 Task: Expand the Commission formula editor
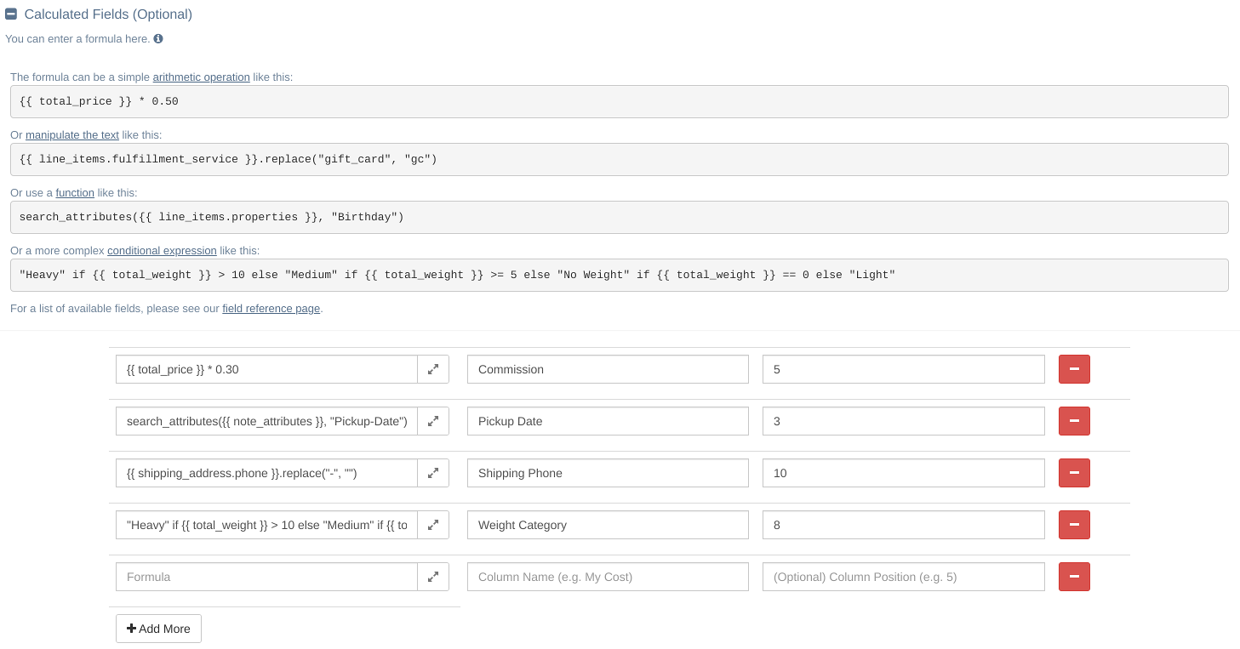point(432,369)
